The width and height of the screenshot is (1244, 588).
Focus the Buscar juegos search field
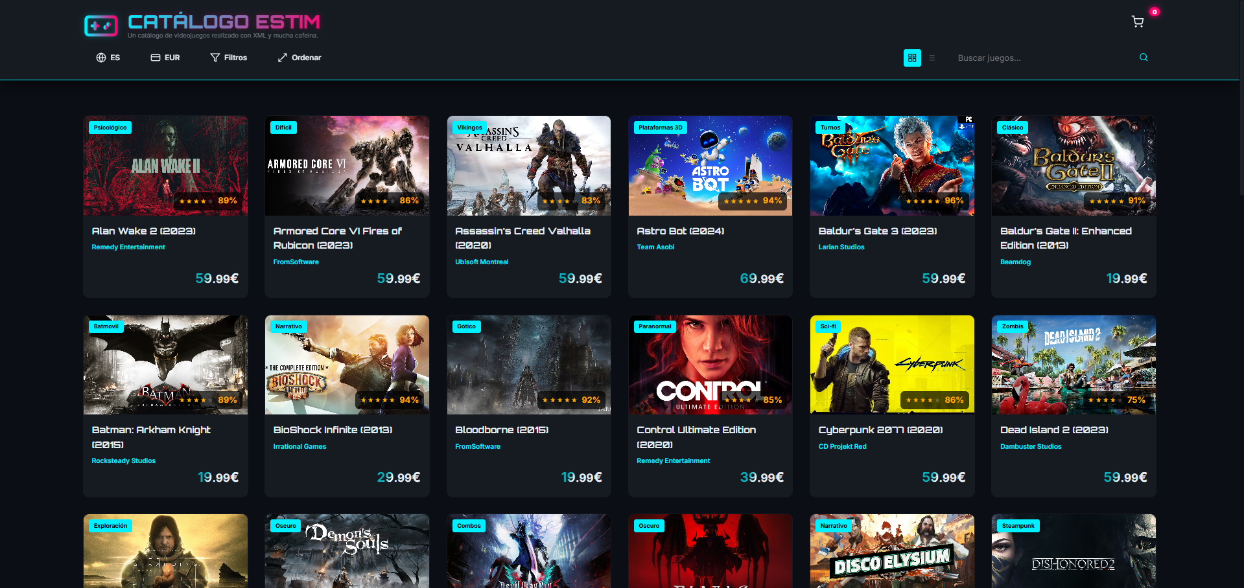1044,58
